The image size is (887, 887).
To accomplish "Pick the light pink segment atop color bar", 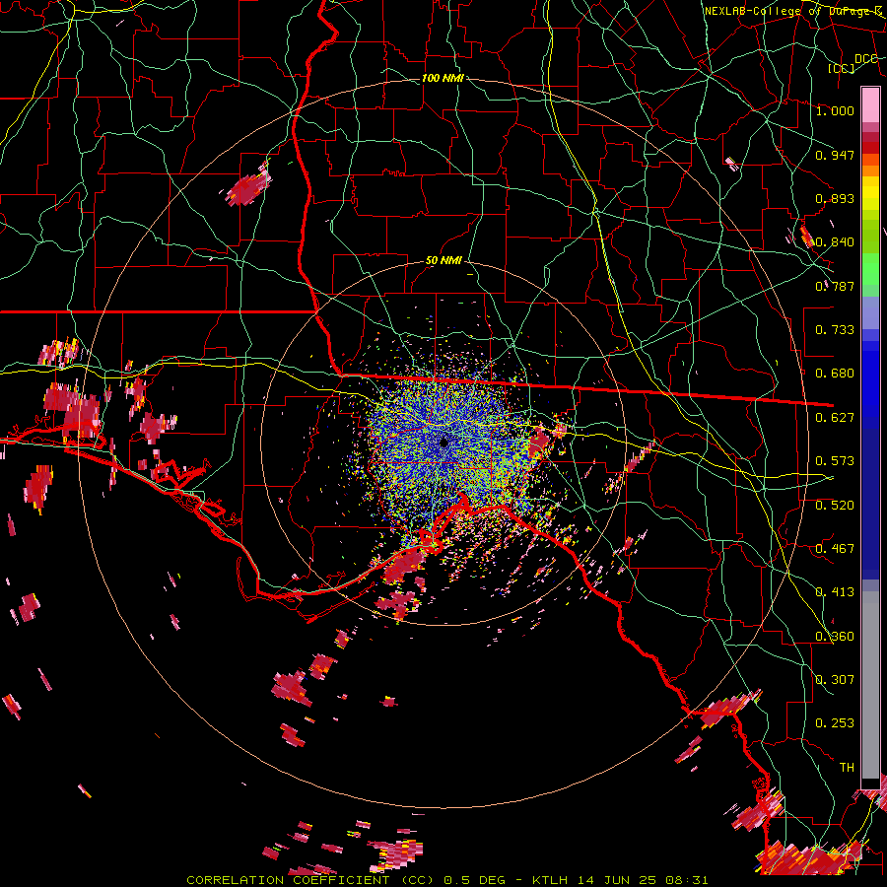I will (x=870, y=105).
